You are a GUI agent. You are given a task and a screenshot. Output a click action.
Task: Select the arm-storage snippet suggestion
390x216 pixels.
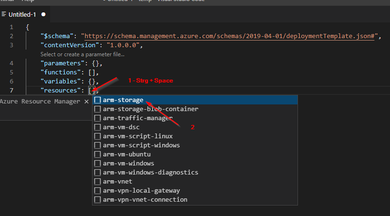tap(195, 100)
